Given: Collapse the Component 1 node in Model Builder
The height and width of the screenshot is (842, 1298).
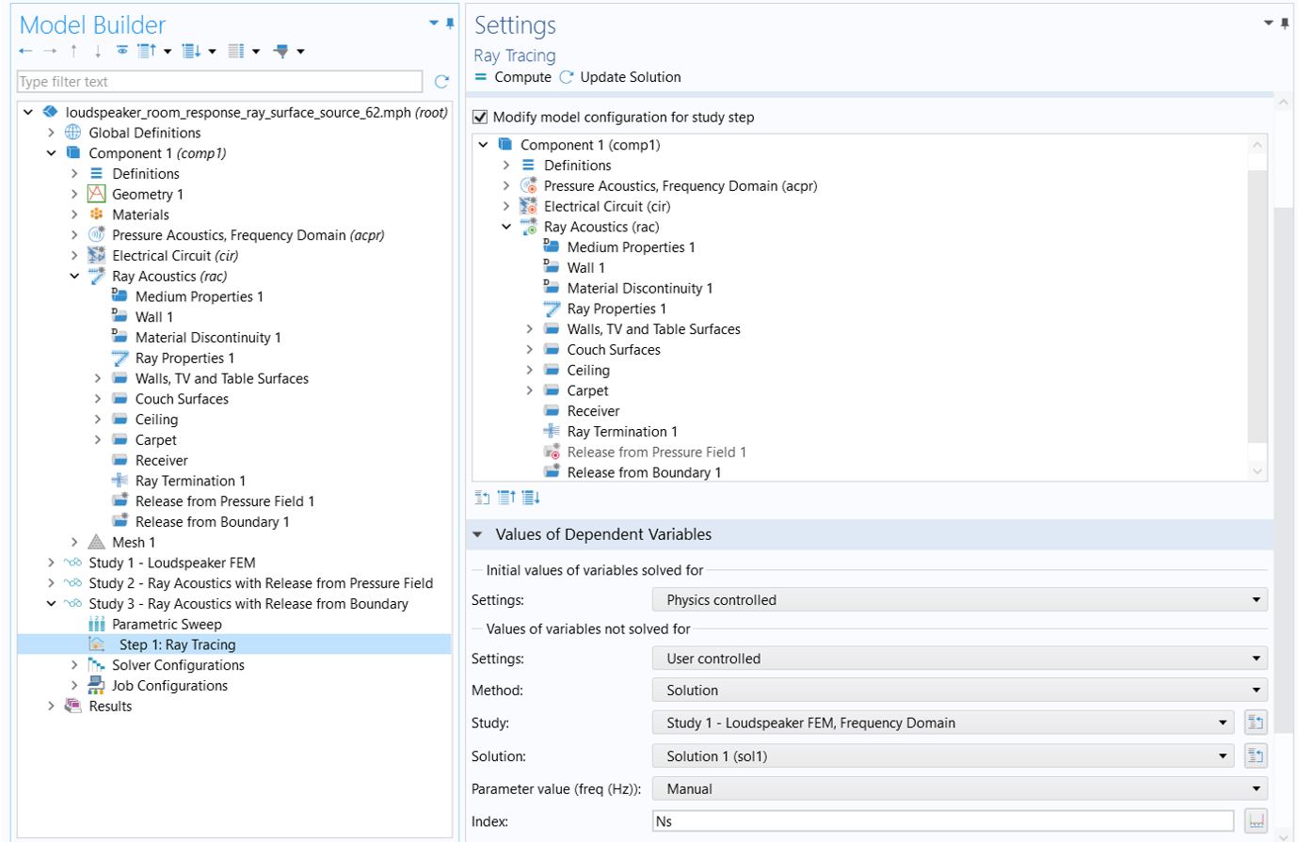Looking at the screenshot, I should tap(51, 153).
